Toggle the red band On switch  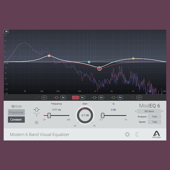82,98
